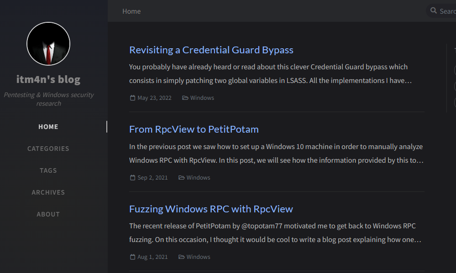Click calendar icon beside May 23, 2022

point(133,98)
